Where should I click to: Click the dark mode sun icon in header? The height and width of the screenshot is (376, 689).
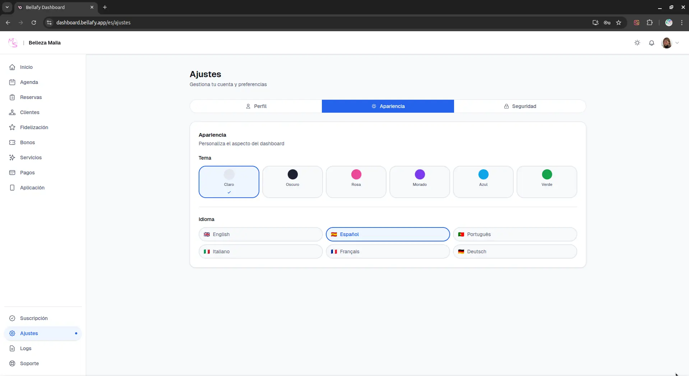[x=637, y=43]
